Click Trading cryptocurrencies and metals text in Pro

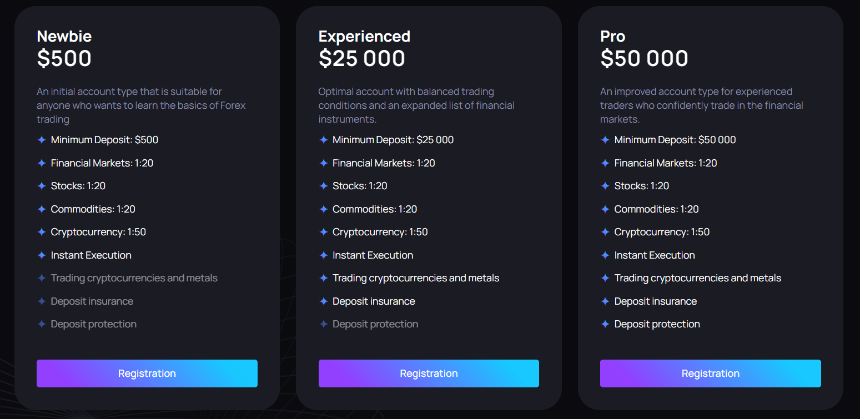pos(697,278)
